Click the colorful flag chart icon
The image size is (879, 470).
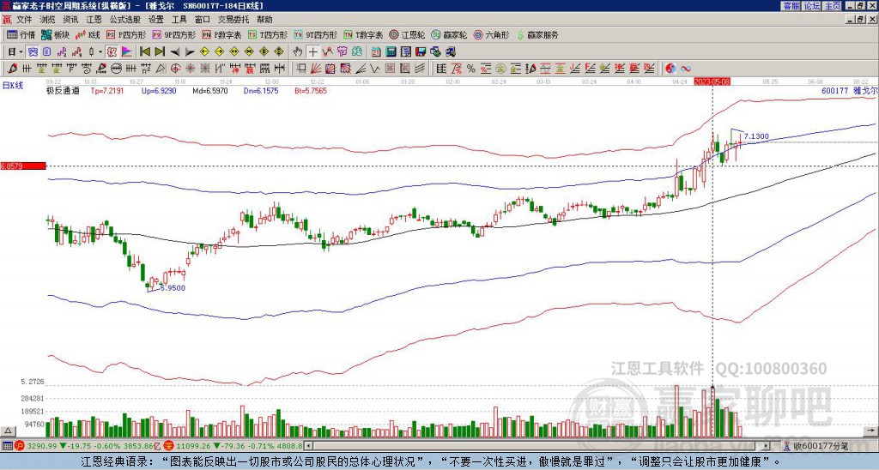click(x=127, y=52)
